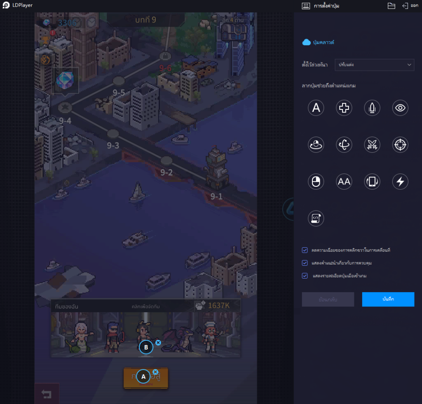Image resolution: width=422 pixels, height=404 pixels.
Task: Click the mermaid character in team row
Action: [x=80, y=337]
